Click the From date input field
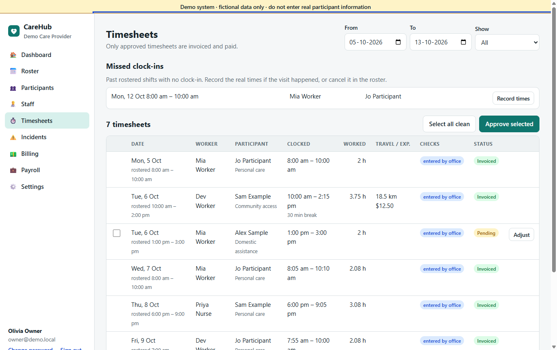The image size is (557, 350). [x=375, y=42]
